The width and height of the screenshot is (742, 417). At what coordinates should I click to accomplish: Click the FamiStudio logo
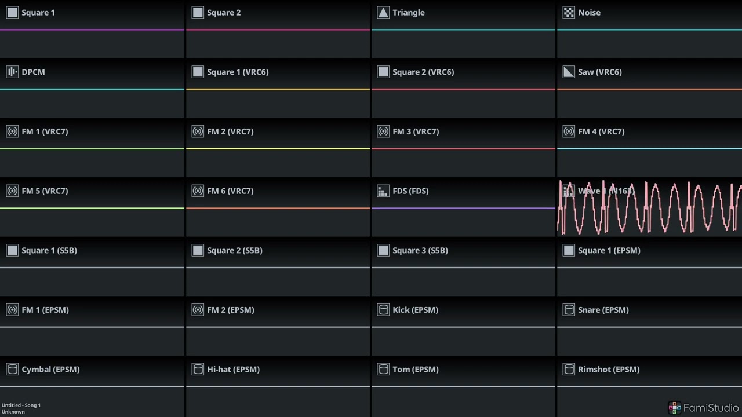704,408
